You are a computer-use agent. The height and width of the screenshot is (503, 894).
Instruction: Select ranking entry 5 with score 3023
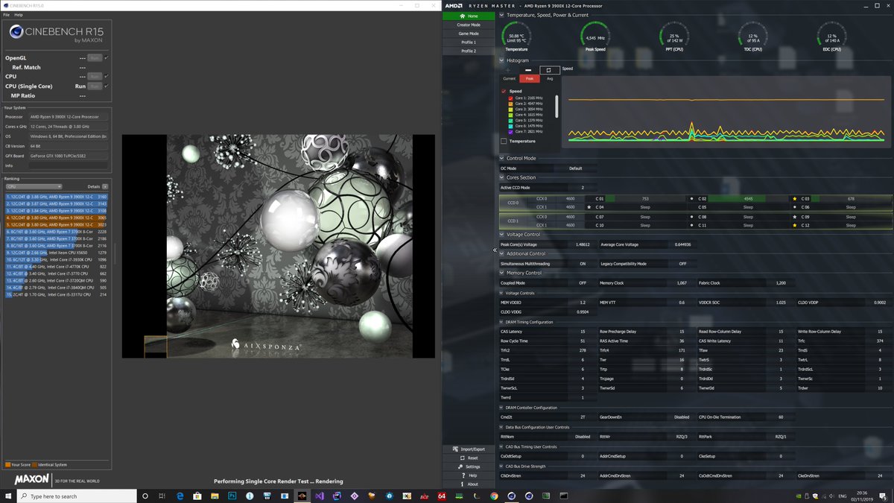pyautogui.click(x=57, y=224)
